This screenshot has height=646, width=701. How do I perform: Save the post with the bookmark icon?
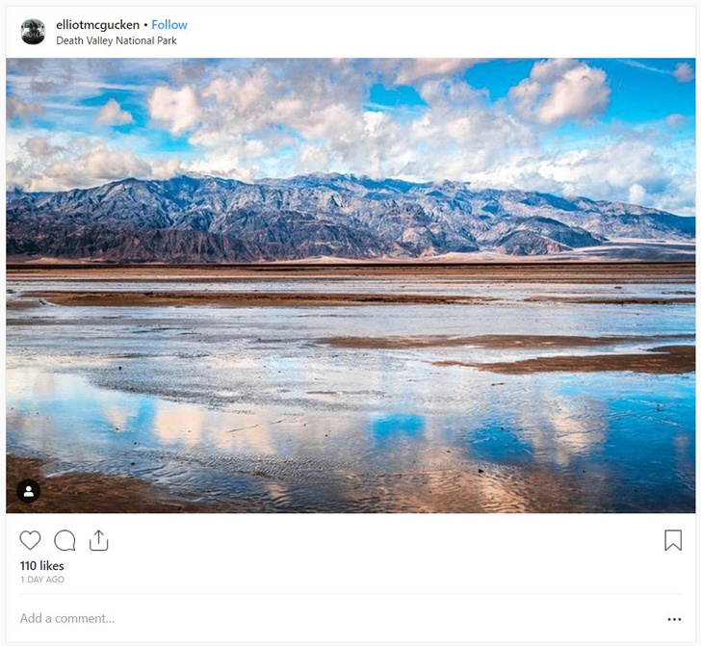pyautogui.click(x=673, y=540)
